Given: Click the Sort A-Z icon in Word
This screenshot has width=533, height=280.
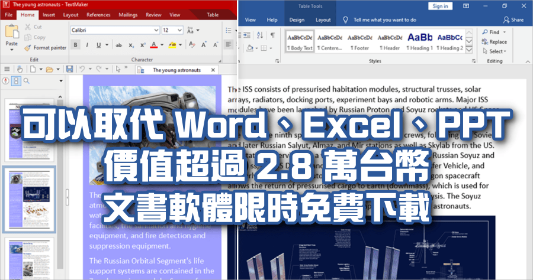Looking at the screenshot, I should [x=260, y=35].
